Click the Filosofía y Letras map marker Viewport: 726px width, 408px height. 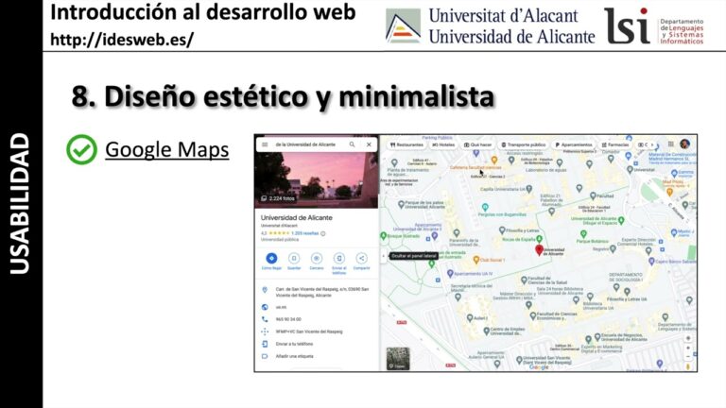coord(502,229)
